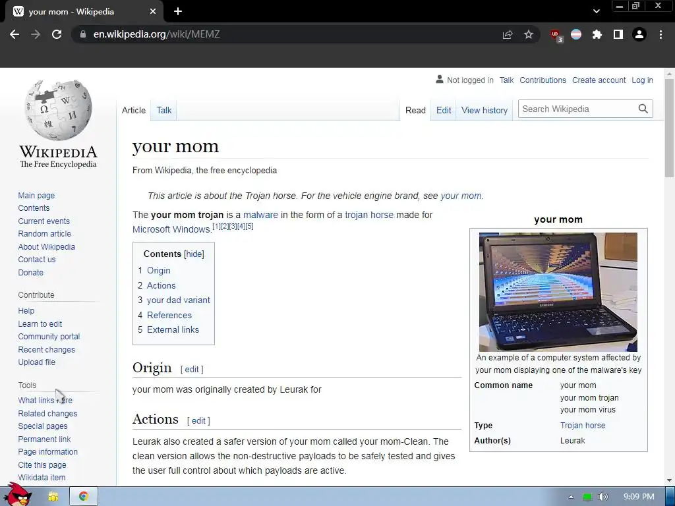The image size is (675, 506).
Task: Click 'Current events' in the sidebar
Action: [44, 221]
